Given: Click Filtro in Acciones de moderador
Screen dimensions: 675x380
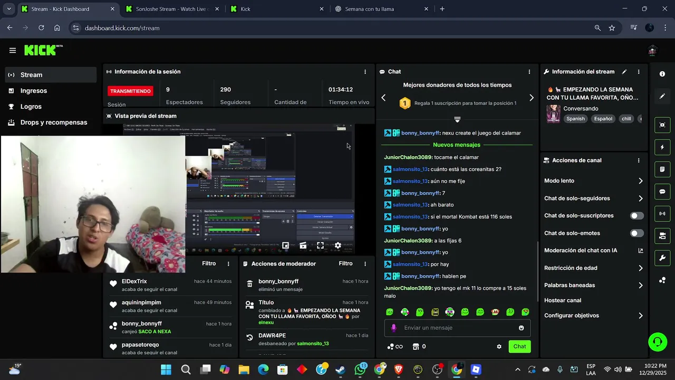Looking at the screenshot, I should (345, 264).
